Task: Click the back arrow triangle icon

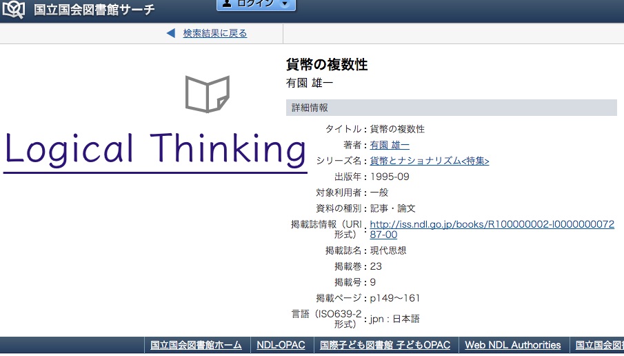Action: tap(171, 33)
